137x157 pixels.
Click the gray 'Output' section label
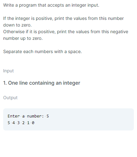10,98
